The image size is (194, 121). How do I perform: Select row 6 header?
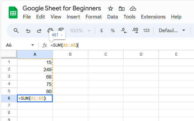coord(9,98)
